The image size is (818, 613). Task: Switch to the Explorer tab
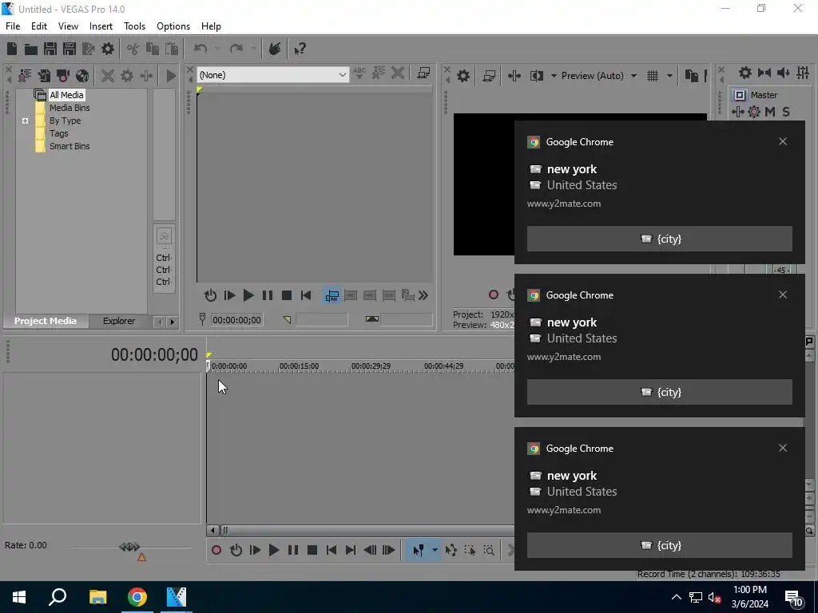point(119,321)
